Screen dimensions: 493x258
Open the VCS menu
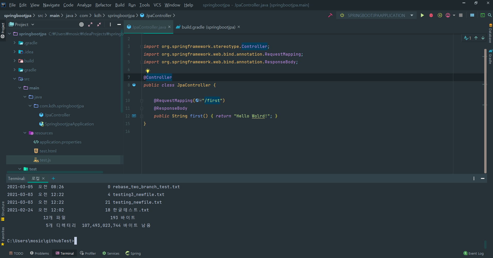click(157, 5)
